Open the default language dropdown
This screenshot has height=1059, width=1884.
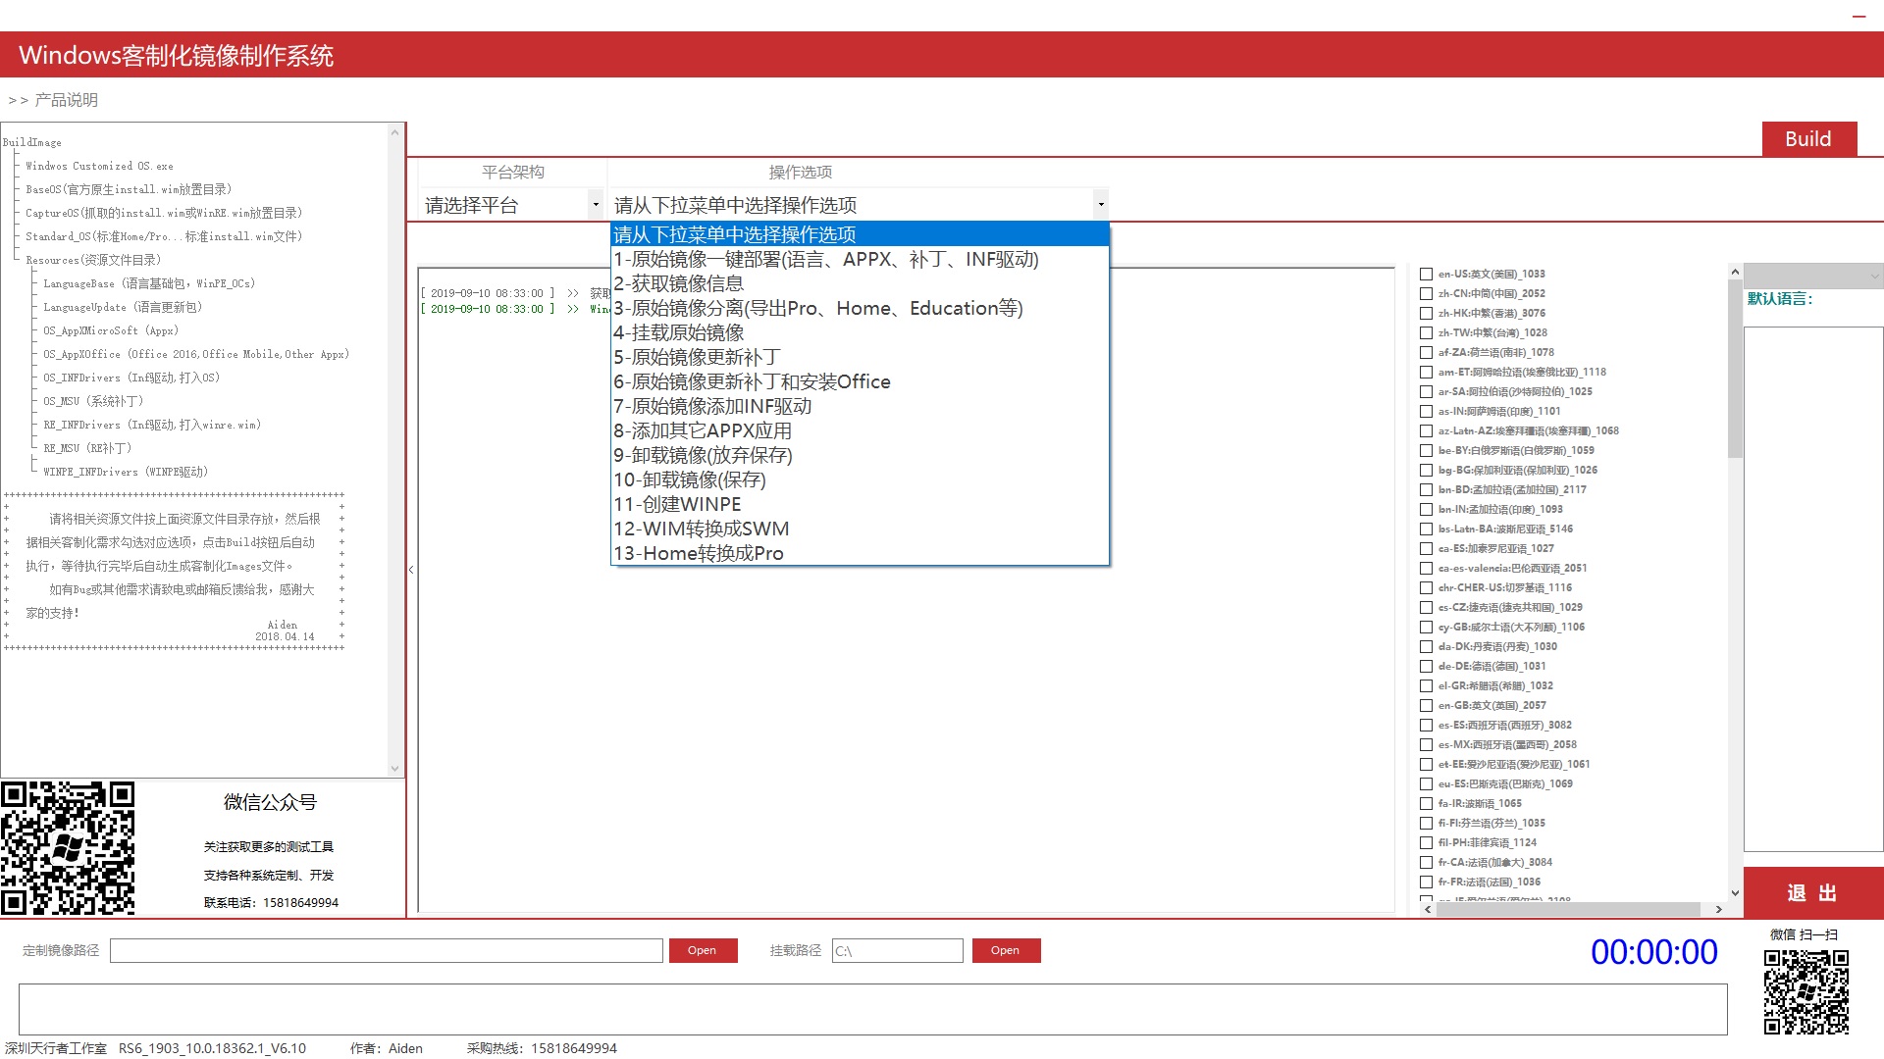(x=1812, y=277)
